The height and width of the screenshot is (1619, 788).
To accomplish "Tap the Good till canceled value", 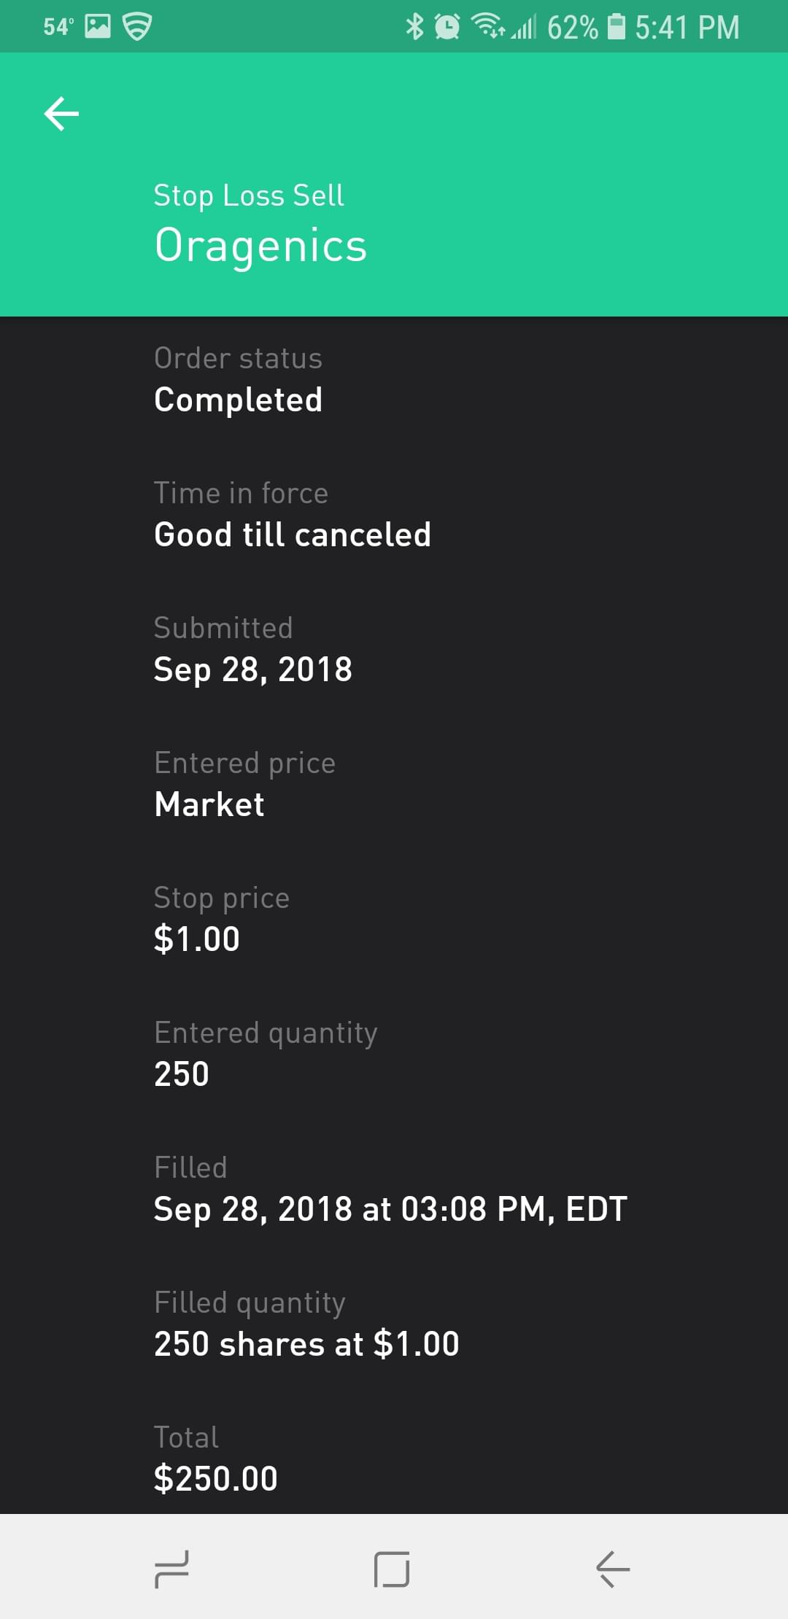I will (293, 535).
